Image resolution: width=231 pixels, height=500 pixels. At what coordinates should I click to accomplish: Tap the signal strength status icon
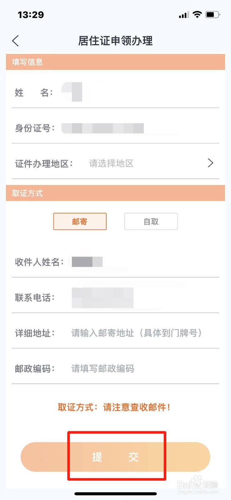coord(184,15)
